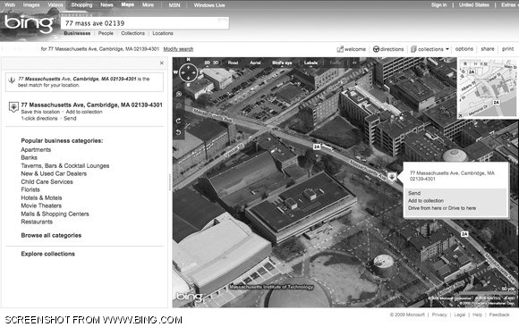Screen dimensions: 519x327
Task: Open the Web search tab
Action: tap(10, 5)
